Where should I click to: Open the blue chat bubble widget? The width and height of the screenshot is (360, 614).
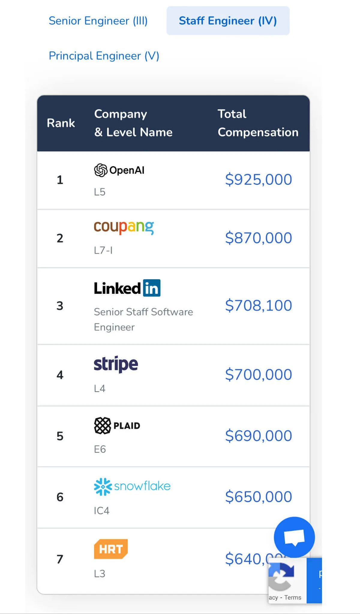tap(294, 537)
